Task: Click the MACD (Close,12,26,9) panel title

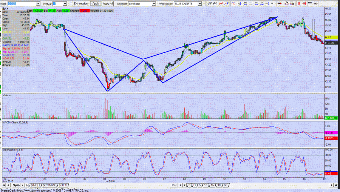Action: click(x=15, y=123)
